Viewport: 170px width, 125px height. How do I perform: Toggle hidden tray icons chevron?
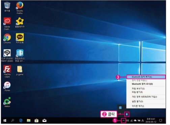click(x=123, y=121)
